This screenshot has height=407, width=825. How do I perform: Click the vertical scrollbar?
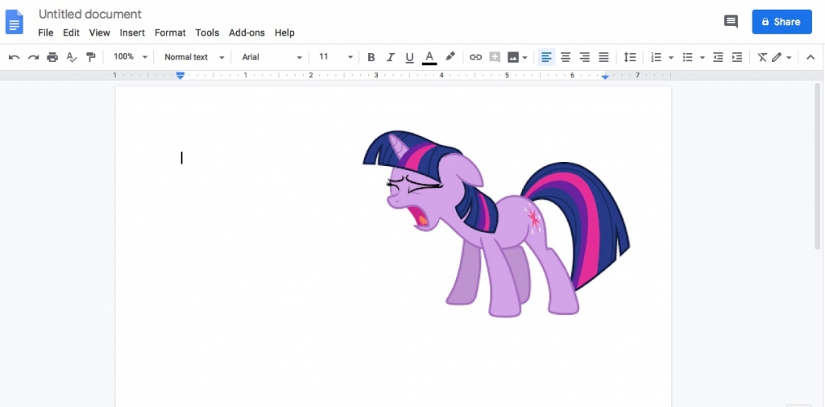click(x=818, y=166)
